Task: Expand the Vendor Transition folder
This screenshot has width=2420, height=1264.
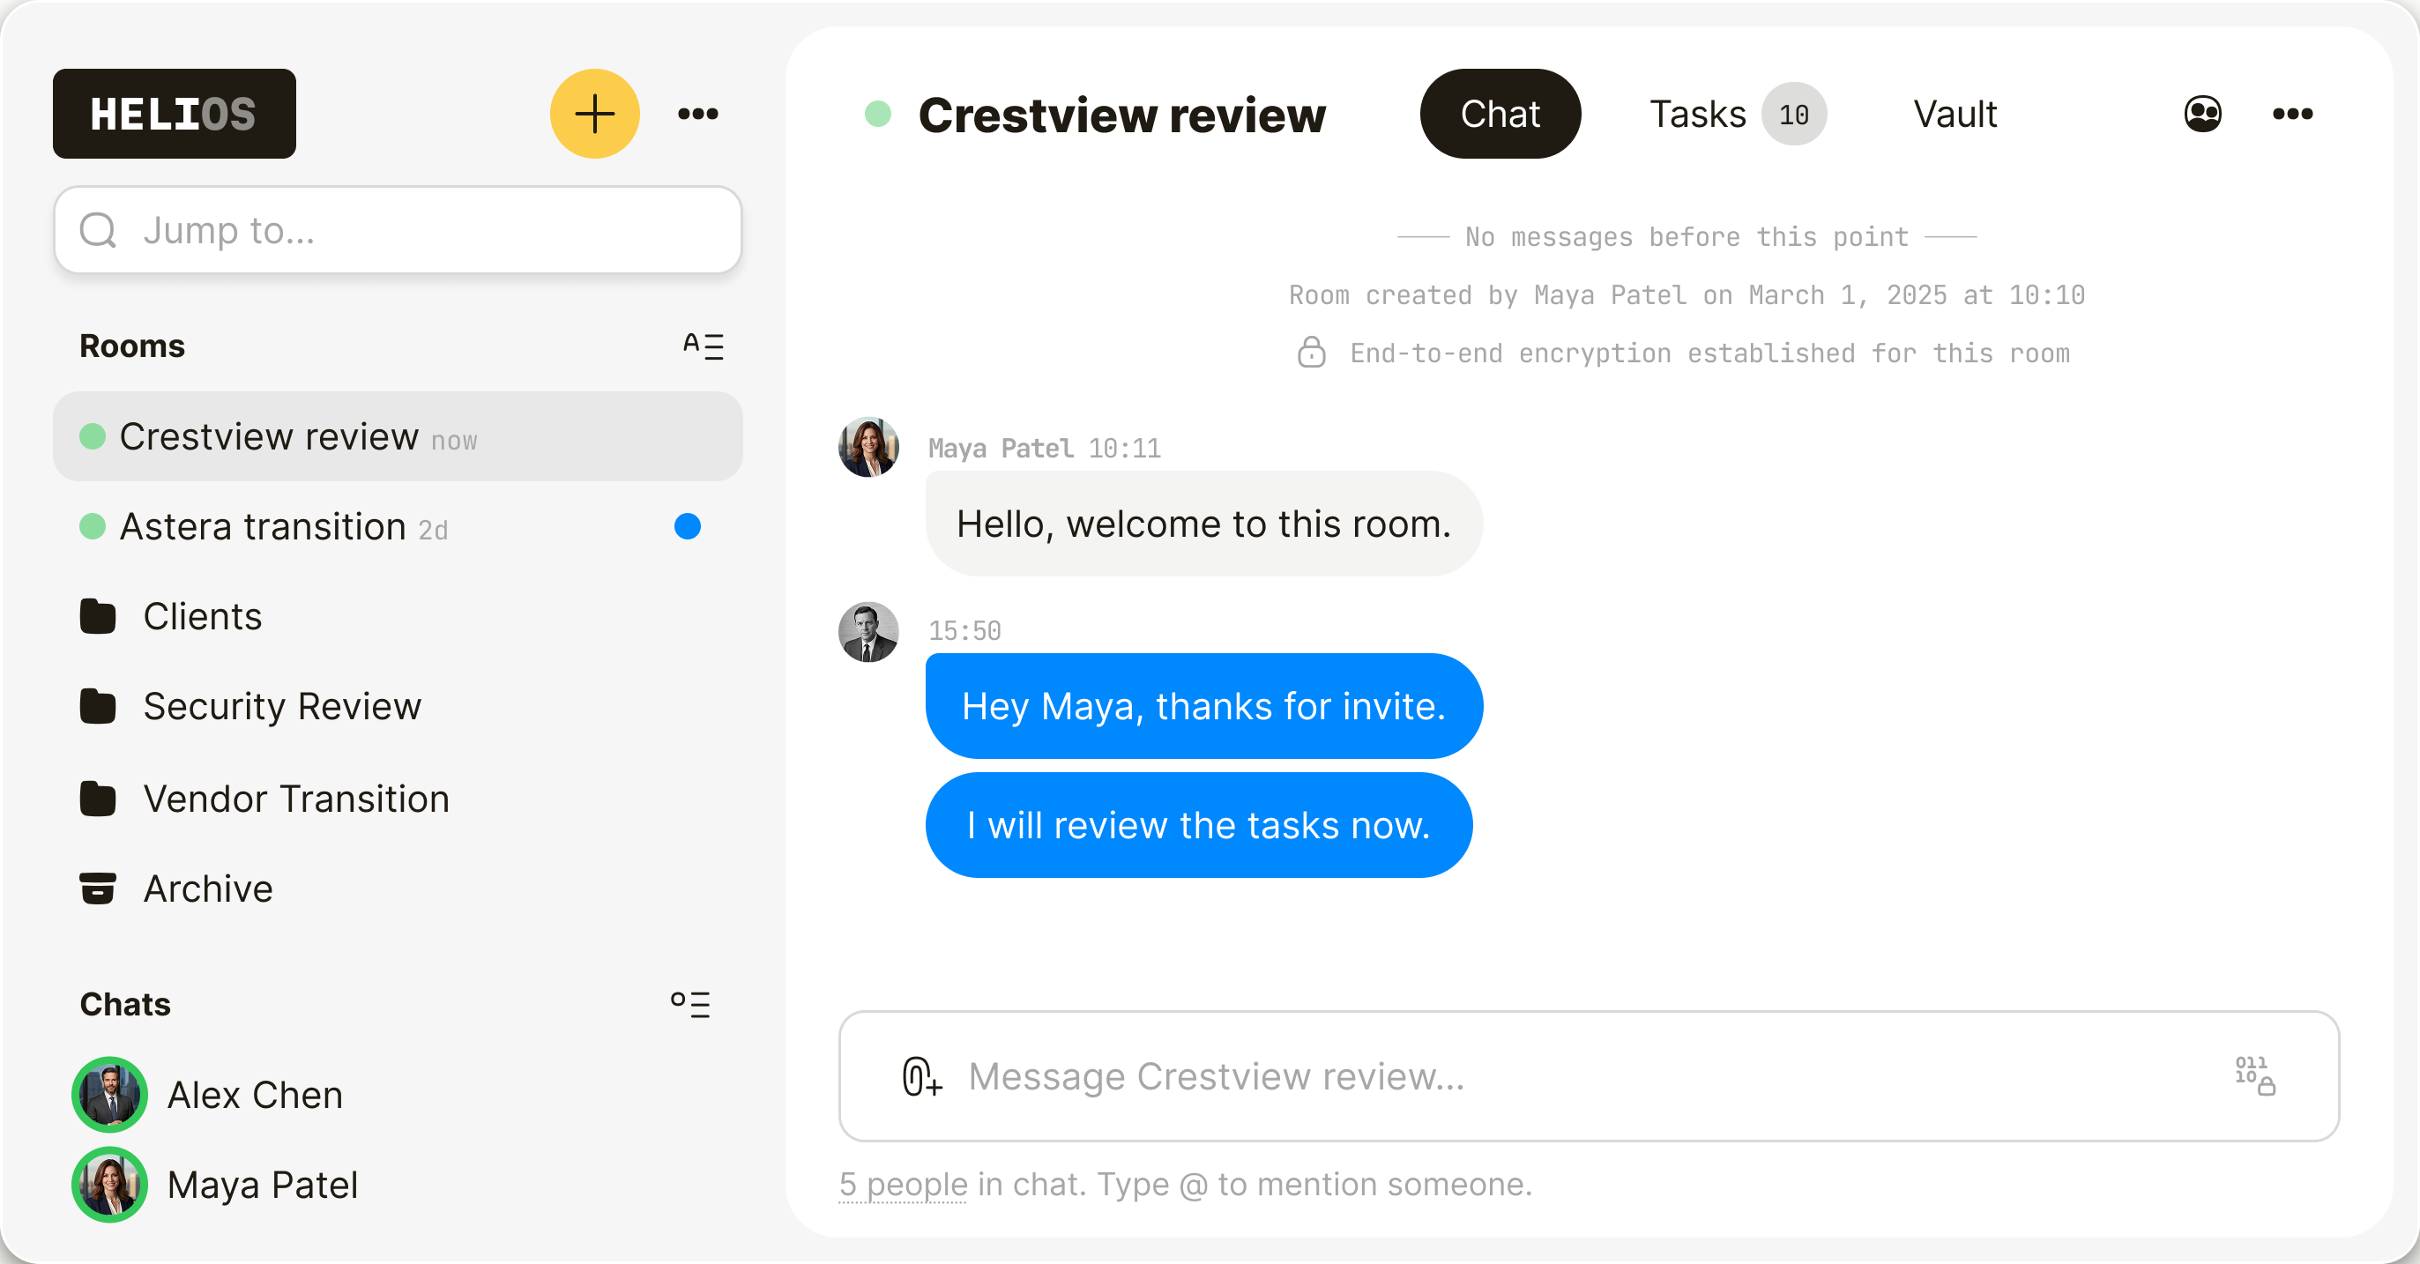Action: [x=296, y=799]
